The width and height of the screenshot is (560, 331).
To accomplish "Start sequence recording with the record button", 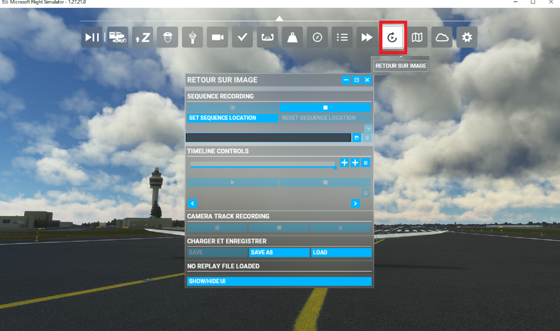I will (232, 107).
